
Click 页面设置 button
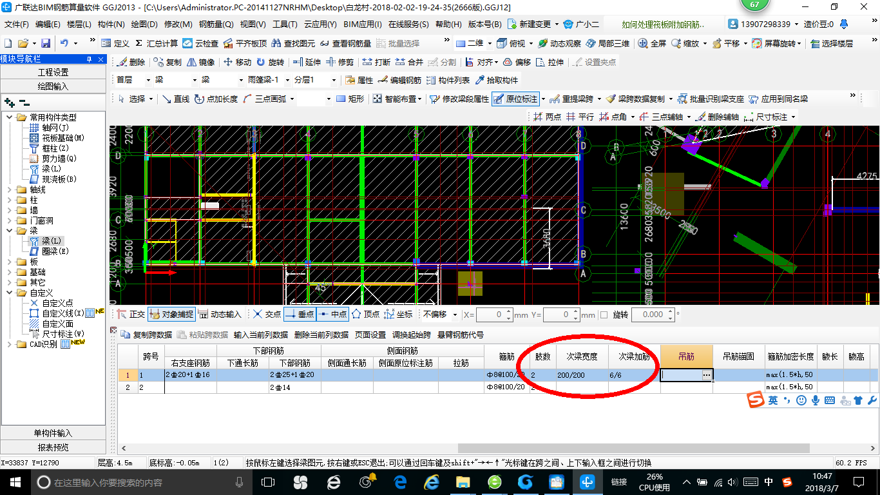tap(370, 335)
